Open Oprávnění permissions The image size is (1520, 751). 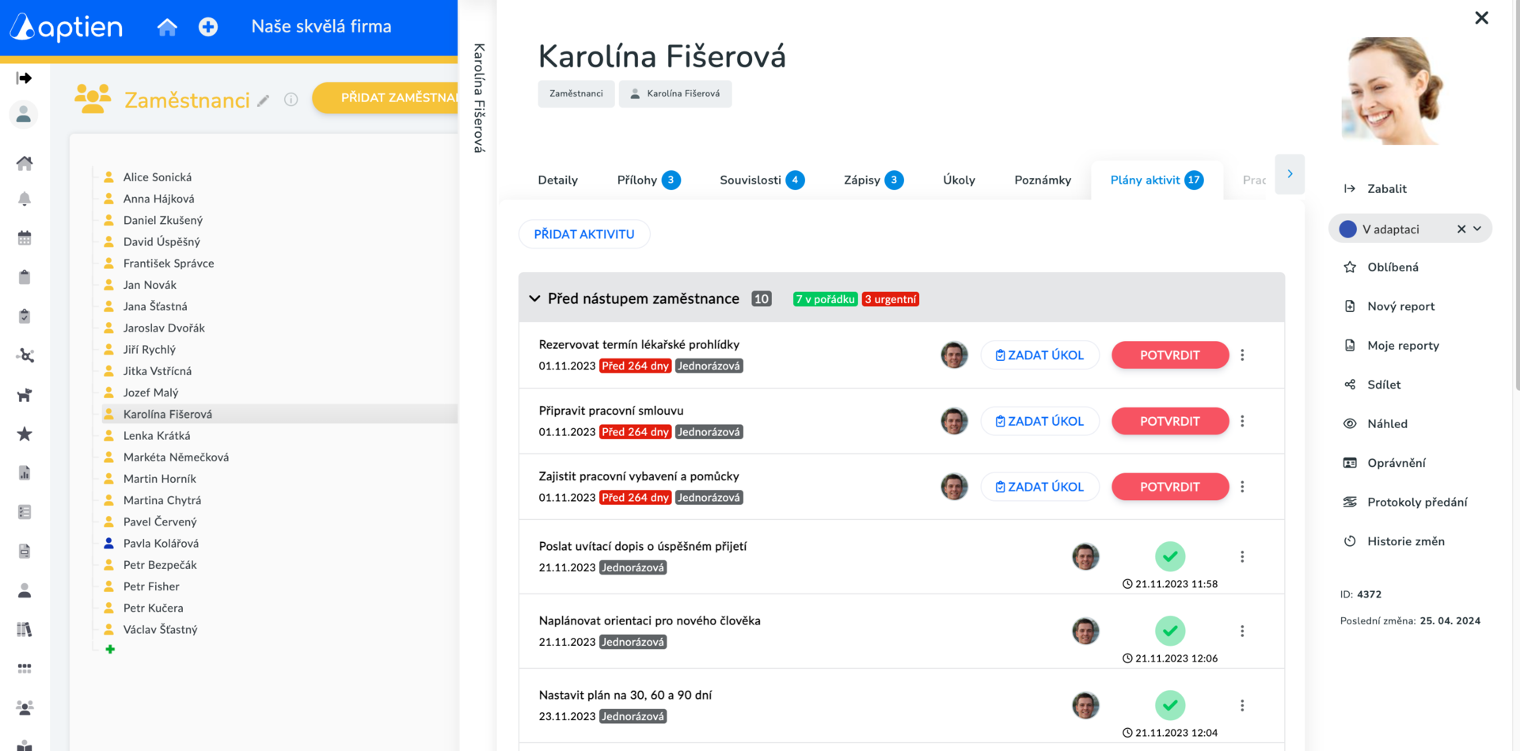coord(1385,463)
